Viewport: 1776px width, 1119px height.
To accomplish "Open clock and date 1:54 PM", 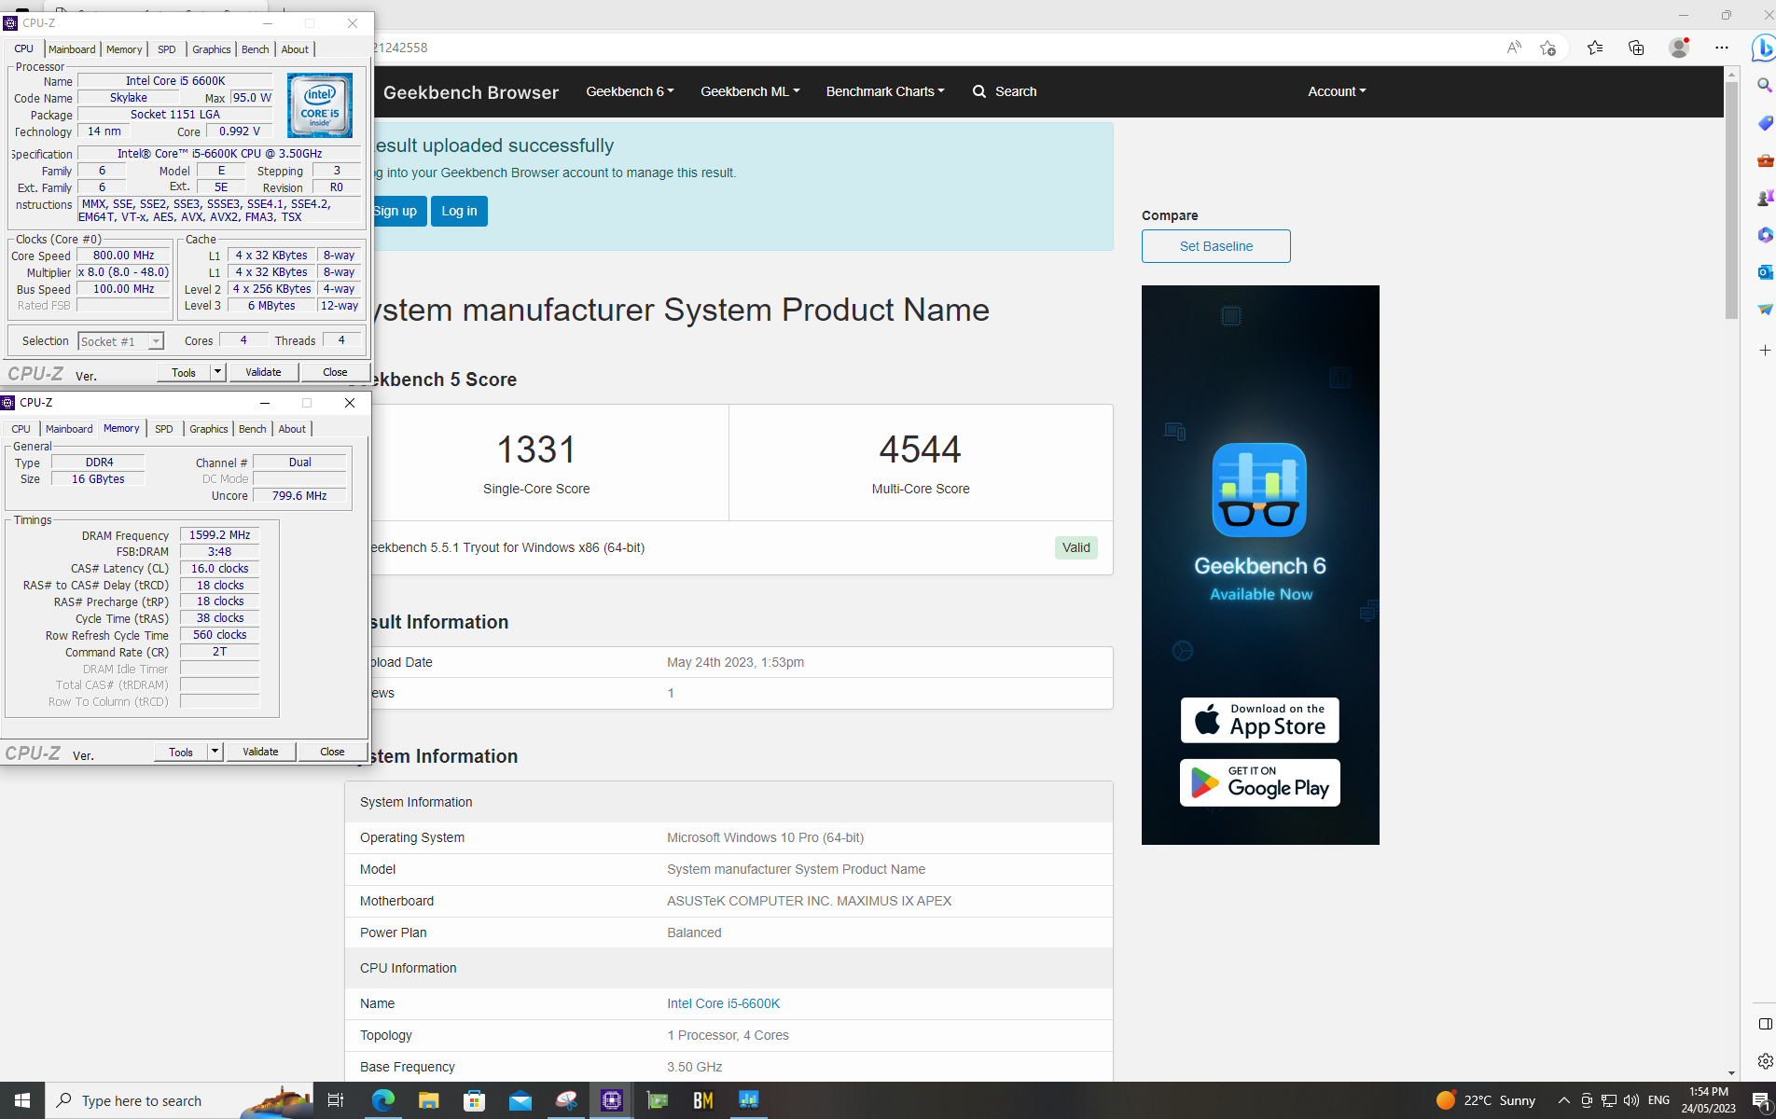I will pos(1708,1100).
